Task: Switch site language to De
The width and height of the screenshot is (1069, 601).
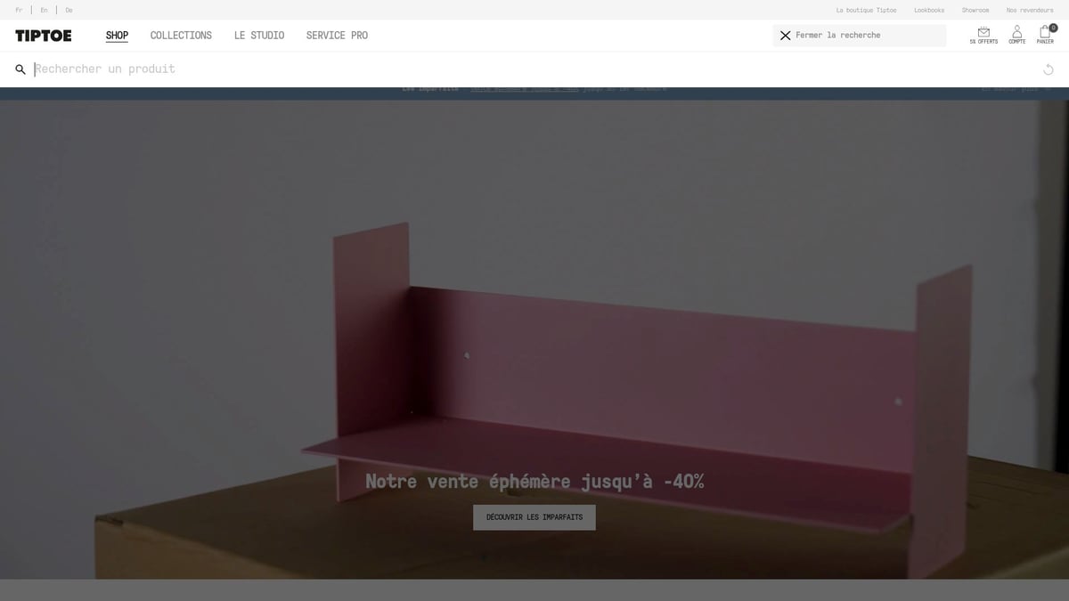Action: [69, 11]
